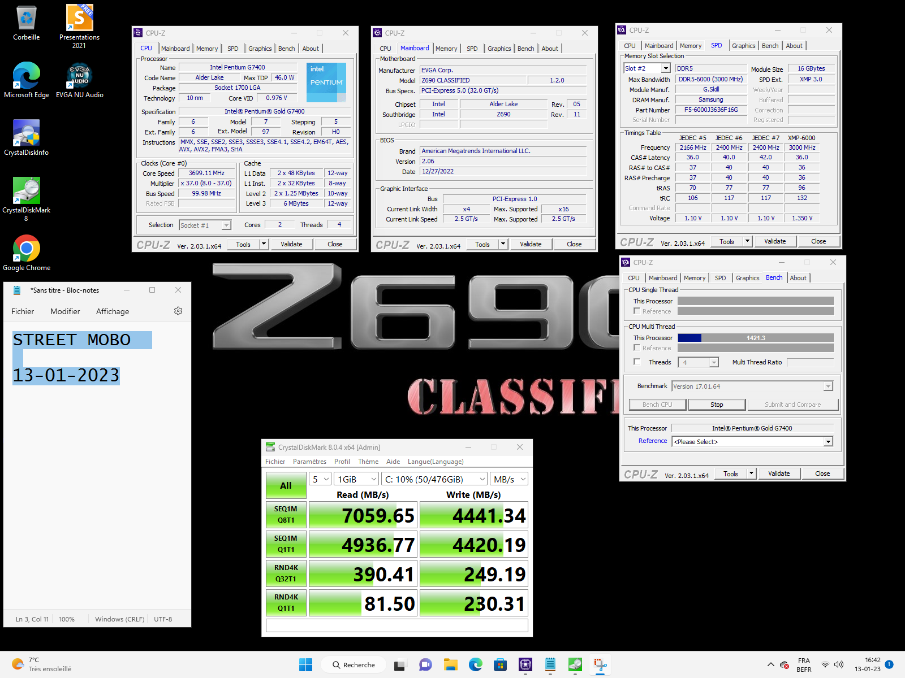Enable the Threads checkbox in Bench

pos(637,362)
